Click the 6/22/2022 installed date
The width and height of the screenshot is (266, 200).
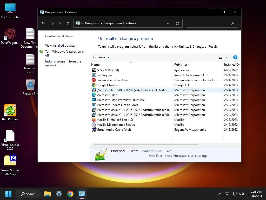click(231, 70)
